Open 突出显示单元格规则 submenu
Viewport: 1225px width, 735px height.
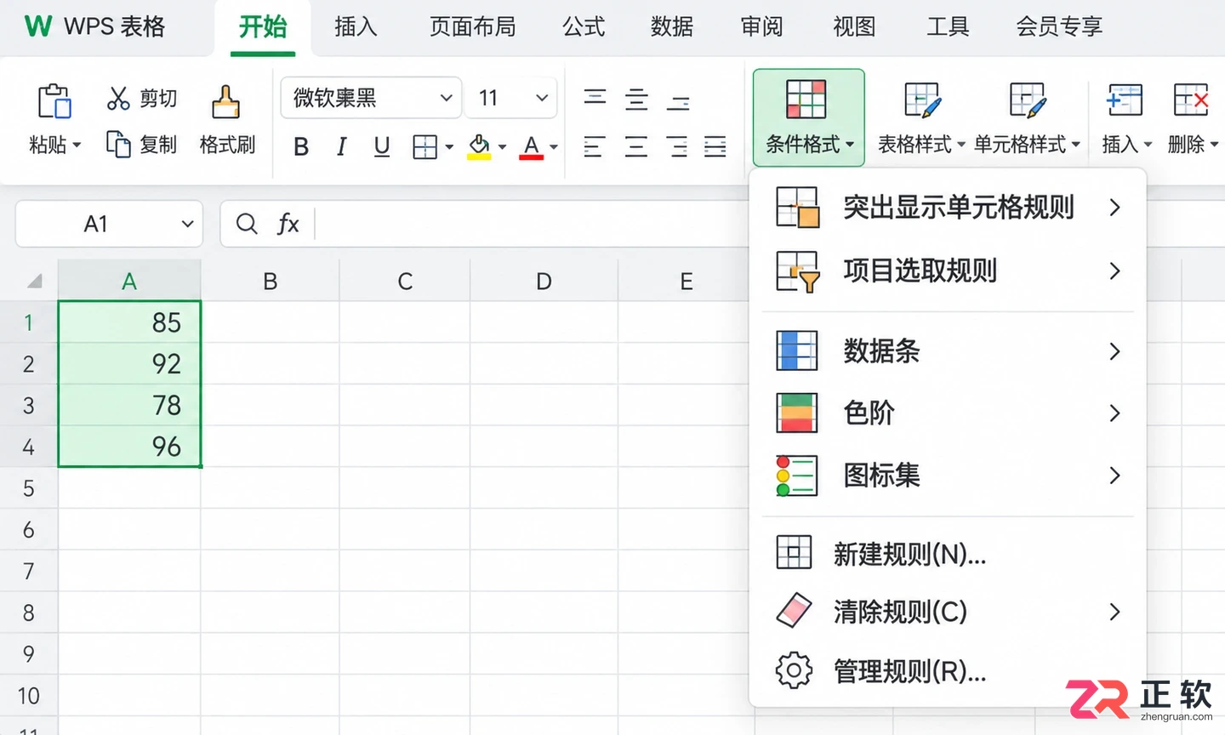(x=949, y=208)
